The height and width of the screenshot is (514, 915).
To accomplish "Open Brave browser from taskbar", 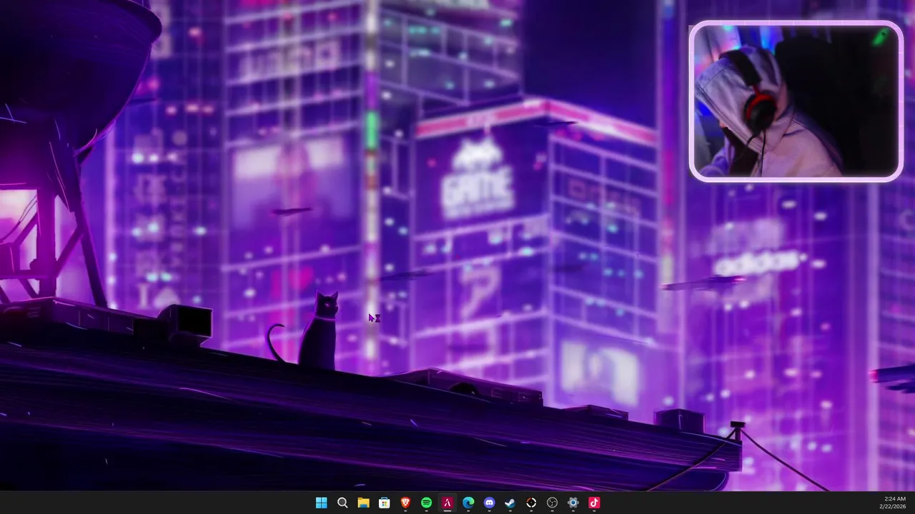I will pyautogui.click(x=405, y=503).
